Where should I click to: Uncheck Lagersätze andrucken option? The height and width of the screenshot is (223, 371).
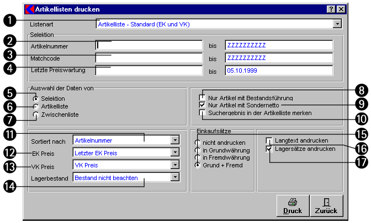click(269, 149)
